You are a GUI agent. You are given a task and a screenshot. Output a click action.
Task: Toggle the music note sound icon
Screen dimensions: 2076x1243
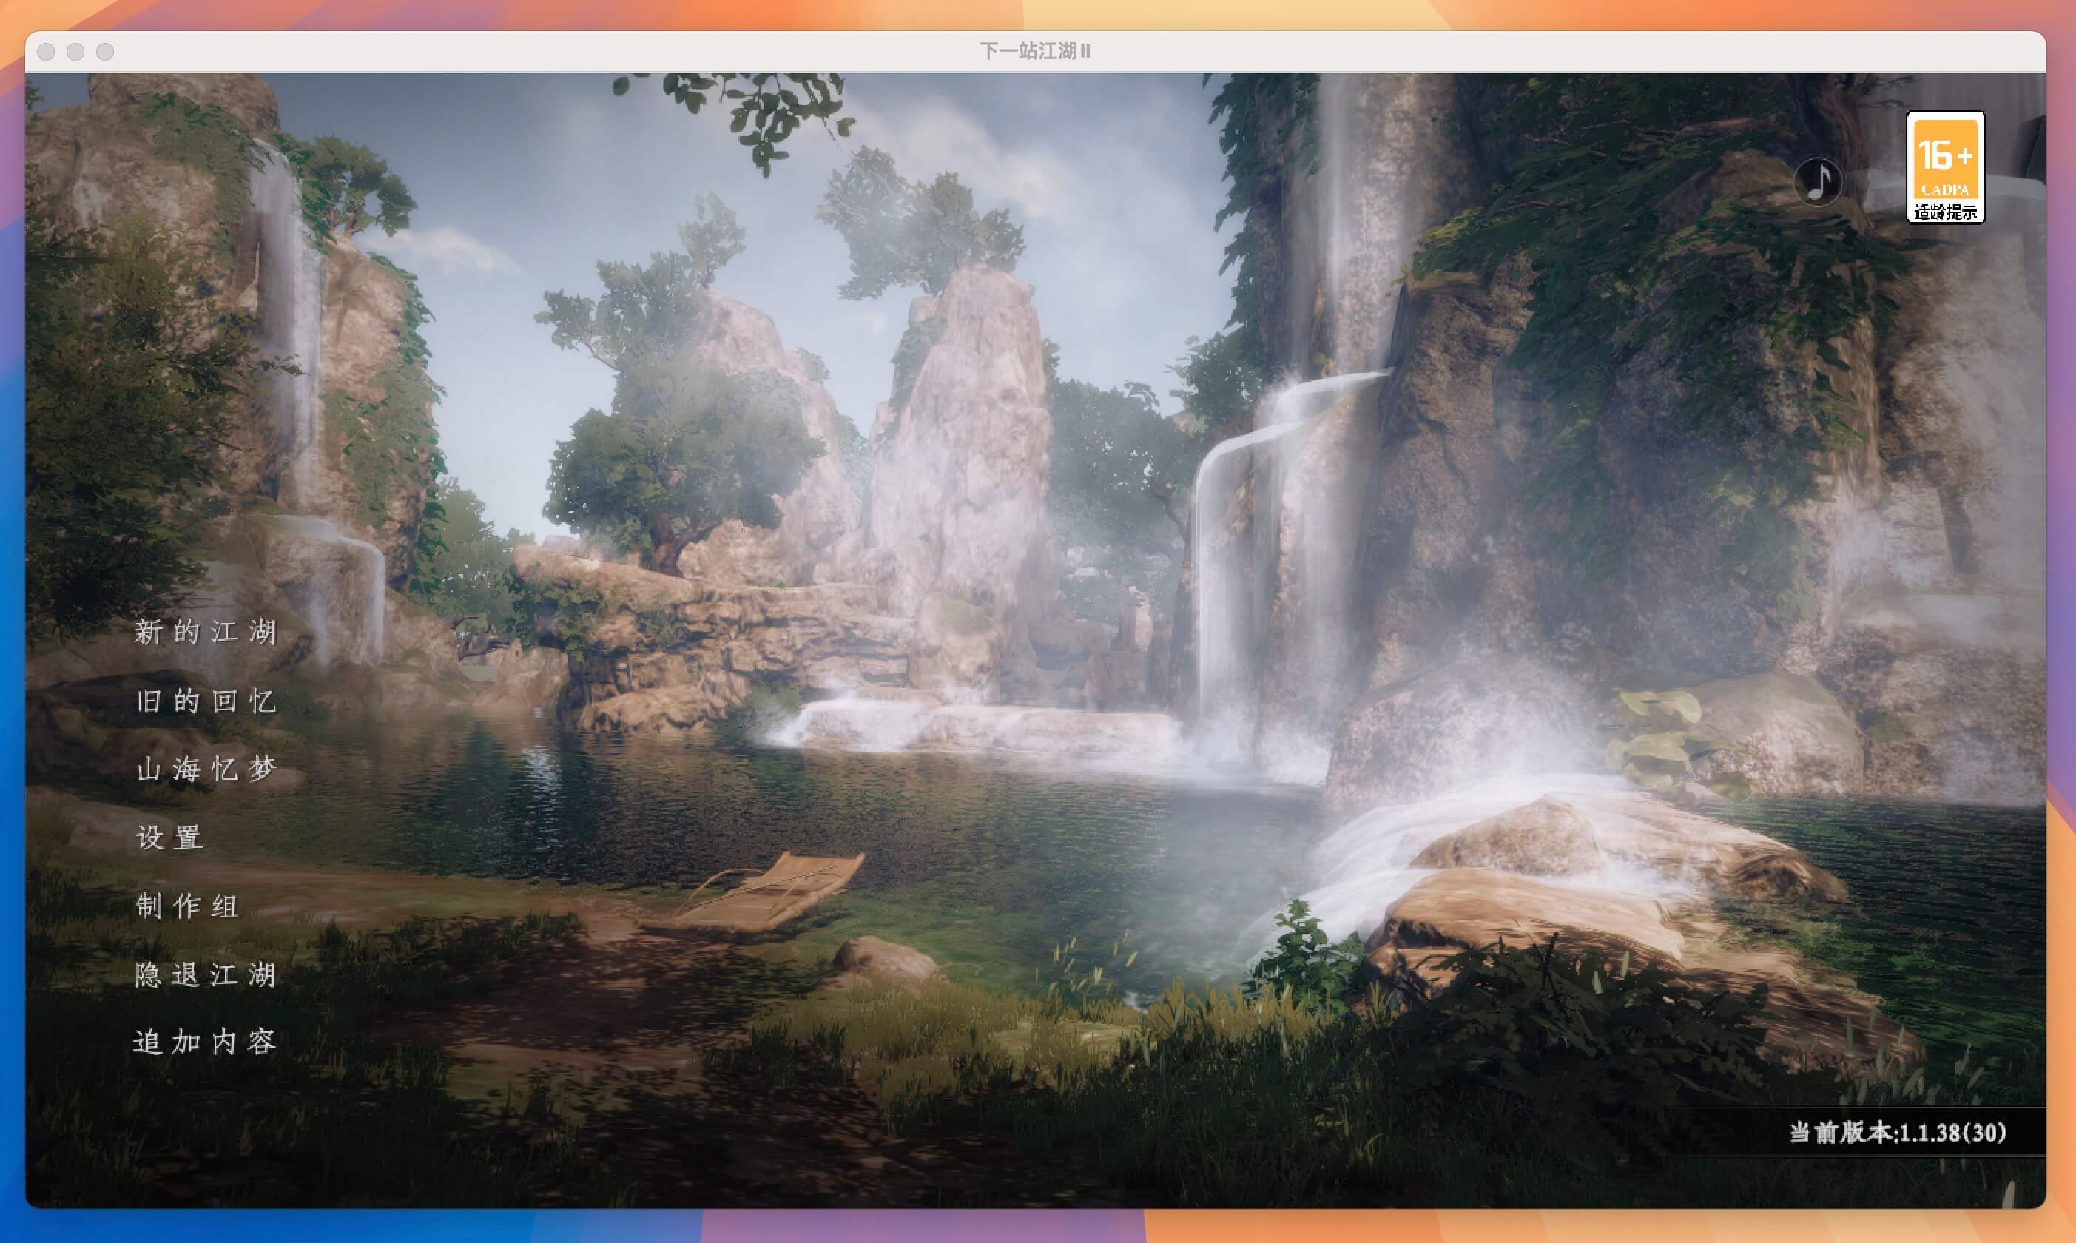tap(1817, 181)
